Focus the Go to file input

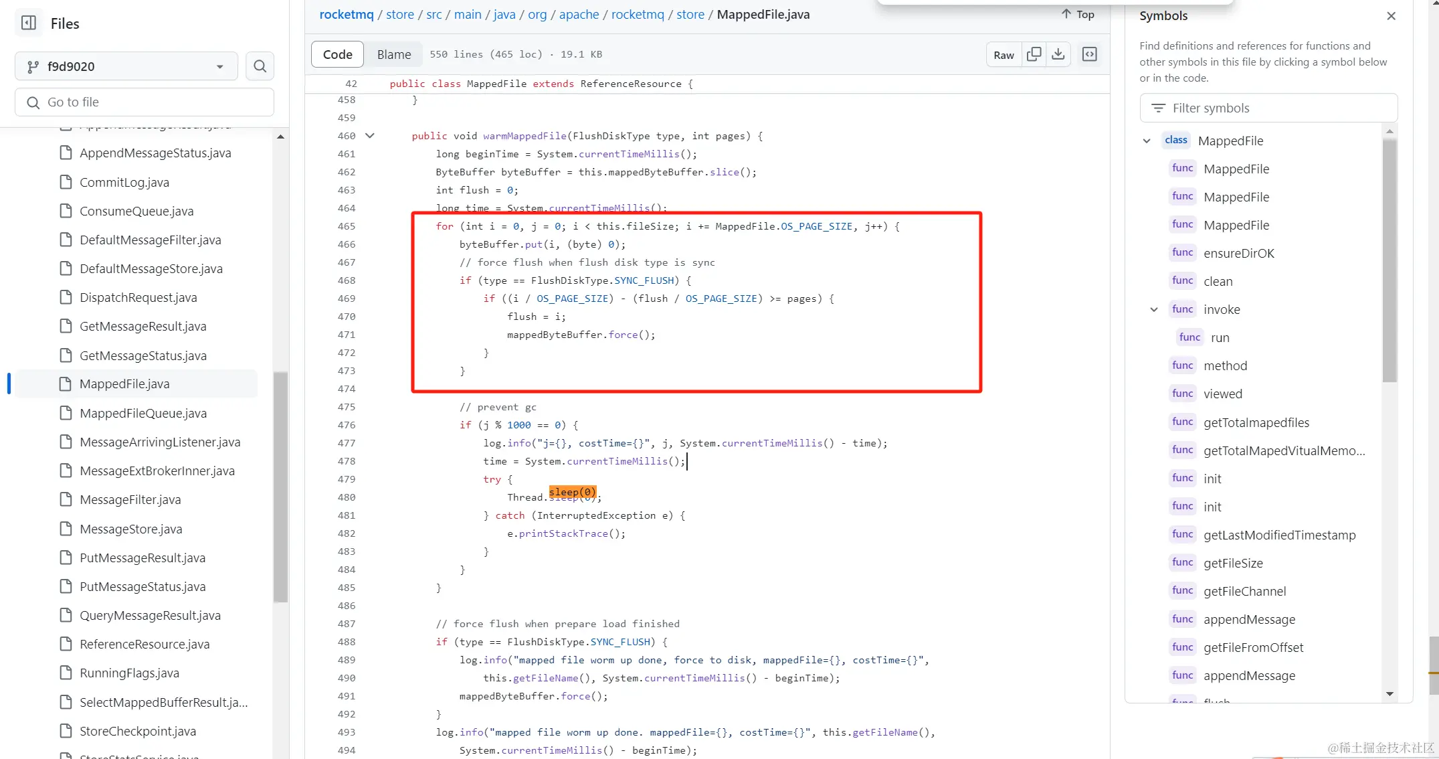[145, 102]
